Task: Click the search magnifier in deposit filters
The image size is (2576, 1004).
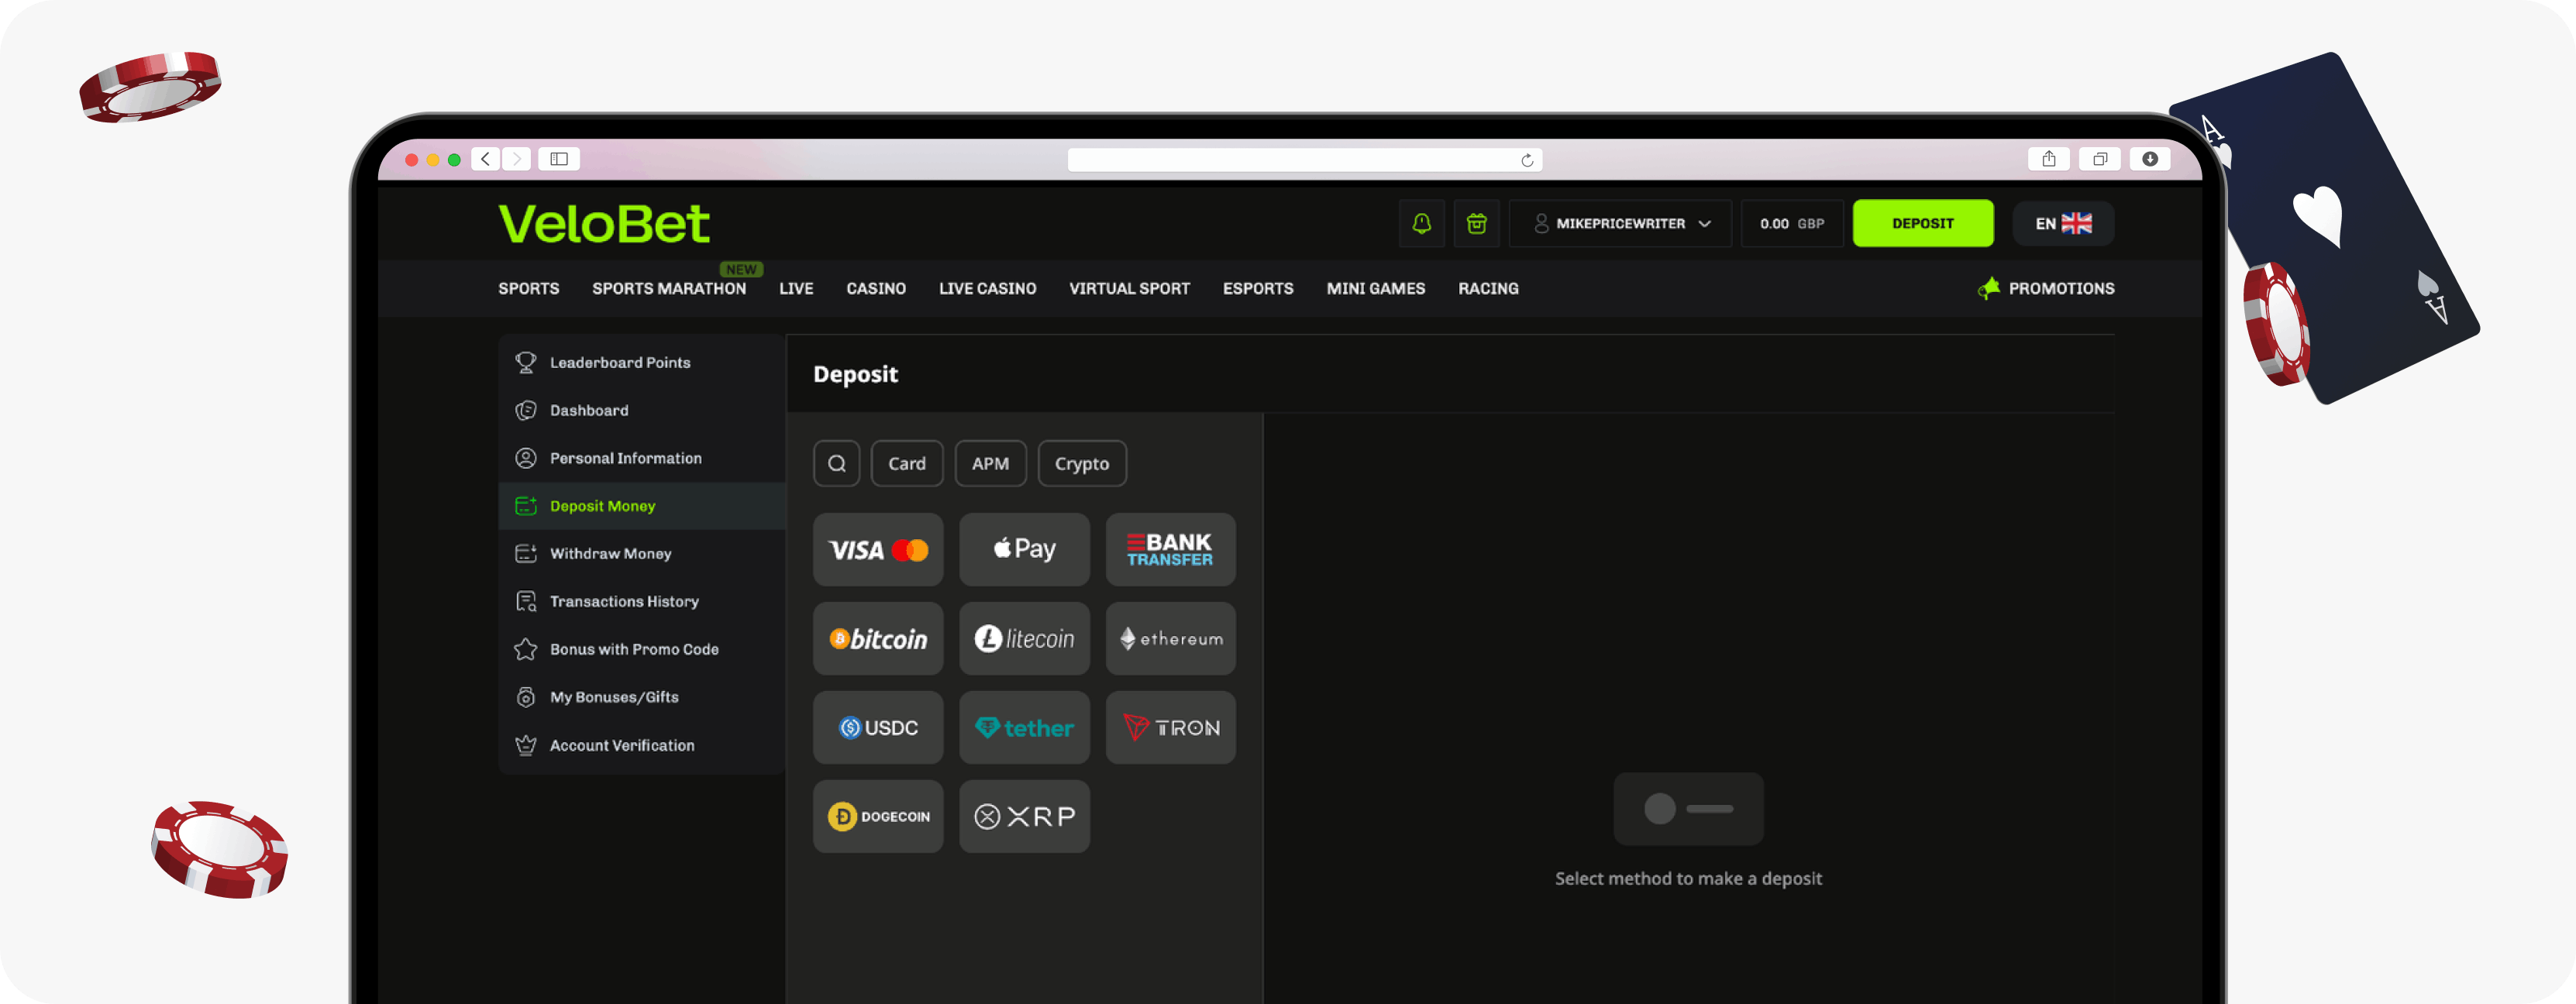Action: 837,463
